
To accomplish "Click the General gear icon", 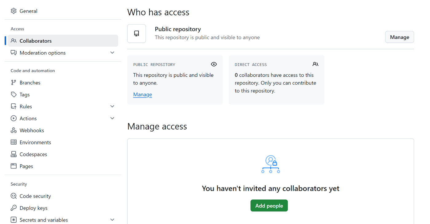I will pos(14,11).
